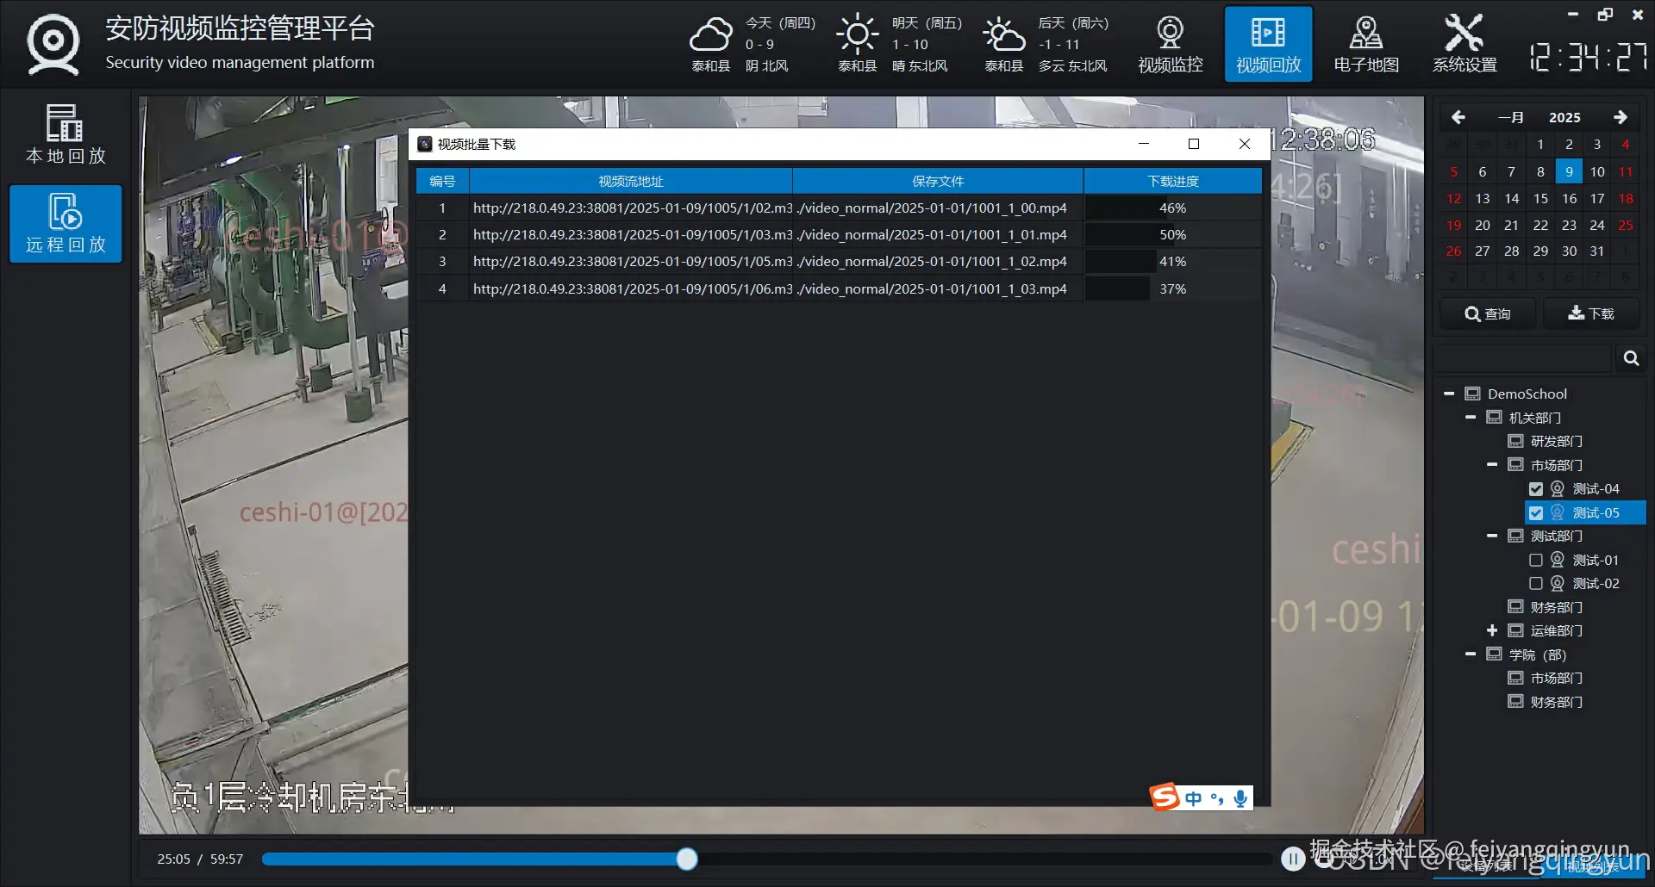
Task: Check the 测试-02 camera checkbox
Action: point(1536,584)
